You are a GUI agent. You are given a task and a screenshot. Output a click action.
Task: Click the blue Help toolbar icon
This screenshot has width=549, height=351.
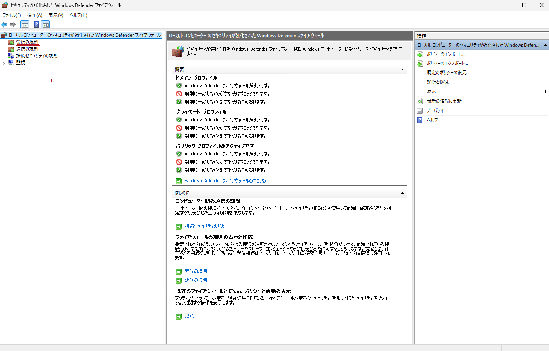36,24
